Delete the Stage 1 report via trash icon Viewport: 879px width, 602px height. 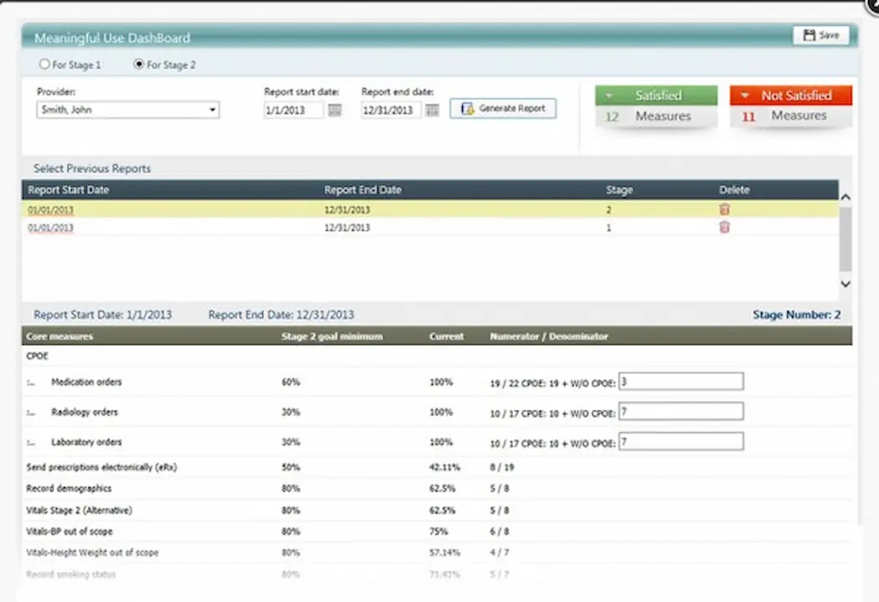coord(723,227)
